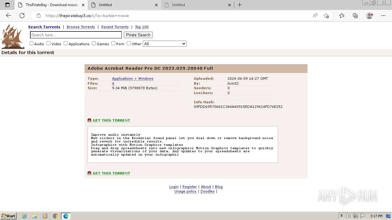Focus the Search here input field
This screenshot has height=220, width=392.
pyautogui.click(x=76, y=35)
